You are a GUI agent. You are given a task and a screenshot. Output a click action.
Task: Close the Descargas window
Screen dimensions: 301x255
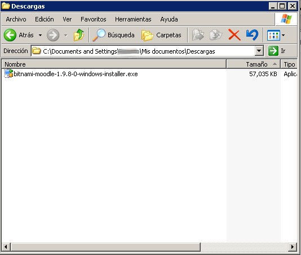click(293, 6)
